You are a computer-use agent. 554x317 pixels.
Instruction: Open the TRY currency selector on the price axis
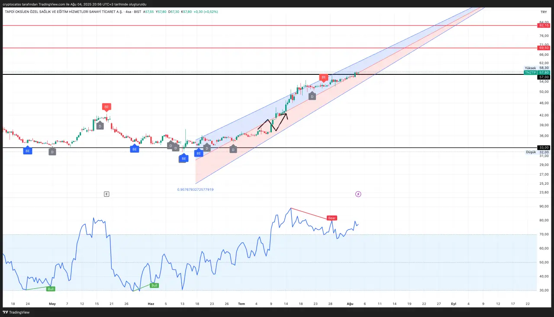(543, 12)
